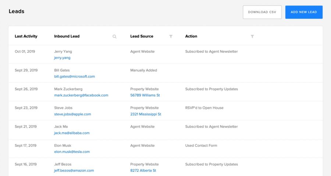Click the steve.jobs@apple.com link
The width and height of the screenshot is (331, 176).
coord(72,114)
